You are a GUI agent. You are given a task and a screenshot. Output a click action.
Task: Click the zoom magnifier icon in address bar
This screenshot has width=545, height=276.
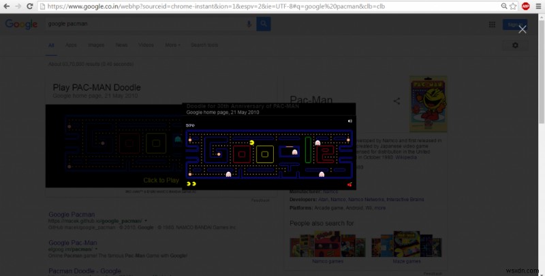tap(504, 6)
